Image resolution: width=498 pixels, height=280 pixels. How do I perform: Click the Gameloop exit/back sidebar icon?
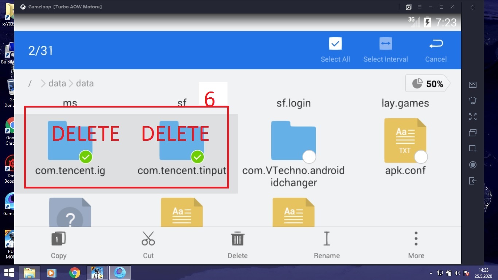(473, 181)
